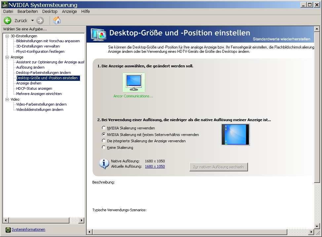Screen dimensions: 322x237
Task: Open the Bearbeiten menu
Action: tap(28, 12)
